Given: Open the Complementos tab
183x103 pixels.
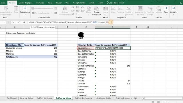Looking at the screenshot, I should [79, 3].
